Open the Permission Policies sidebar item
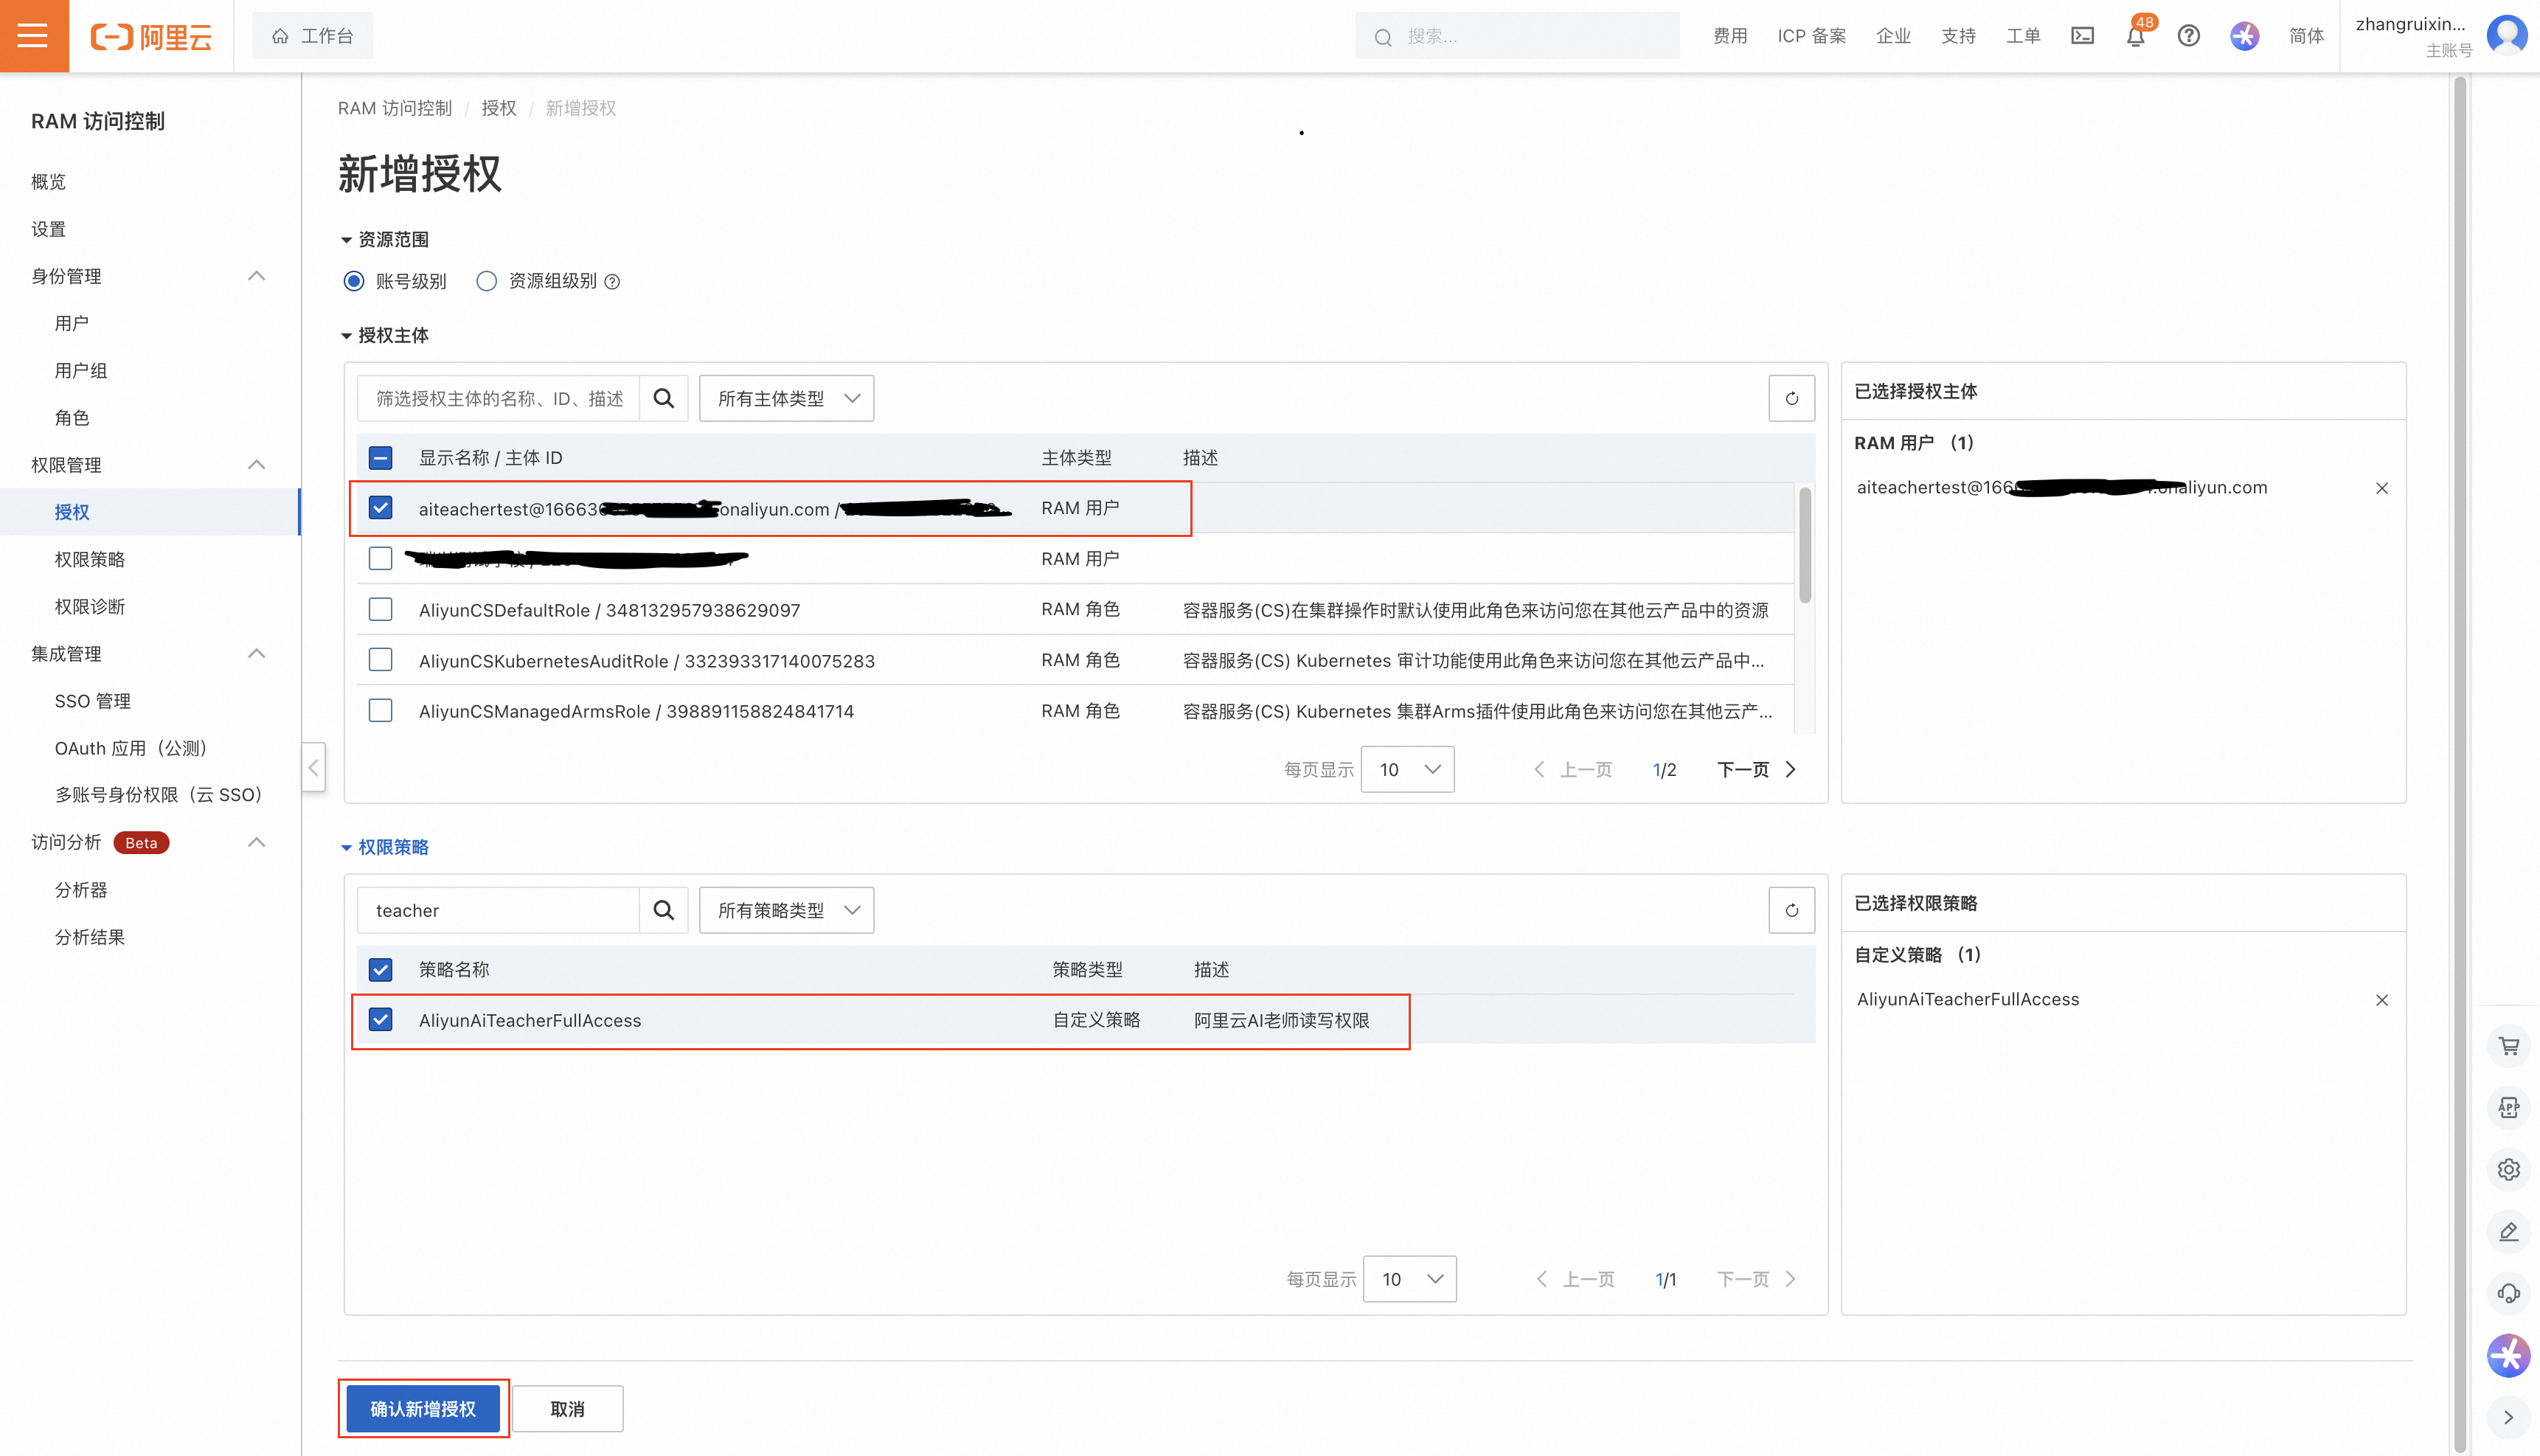 click(x=90, y=559)
